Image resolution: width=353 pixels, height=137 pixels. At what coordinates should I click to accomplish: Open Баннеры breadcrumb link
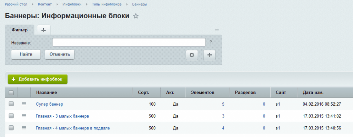click(140, 4)
